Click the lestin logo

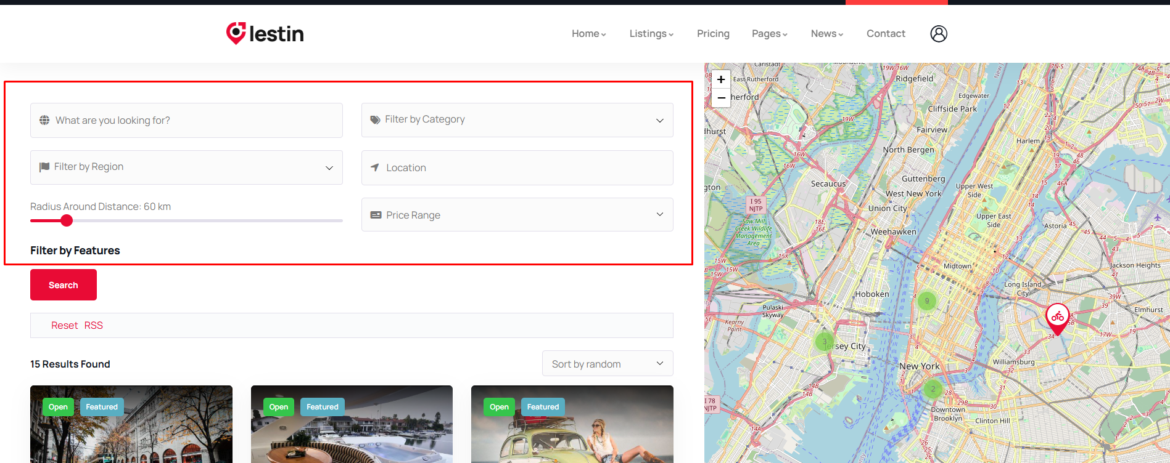point(265,33)
